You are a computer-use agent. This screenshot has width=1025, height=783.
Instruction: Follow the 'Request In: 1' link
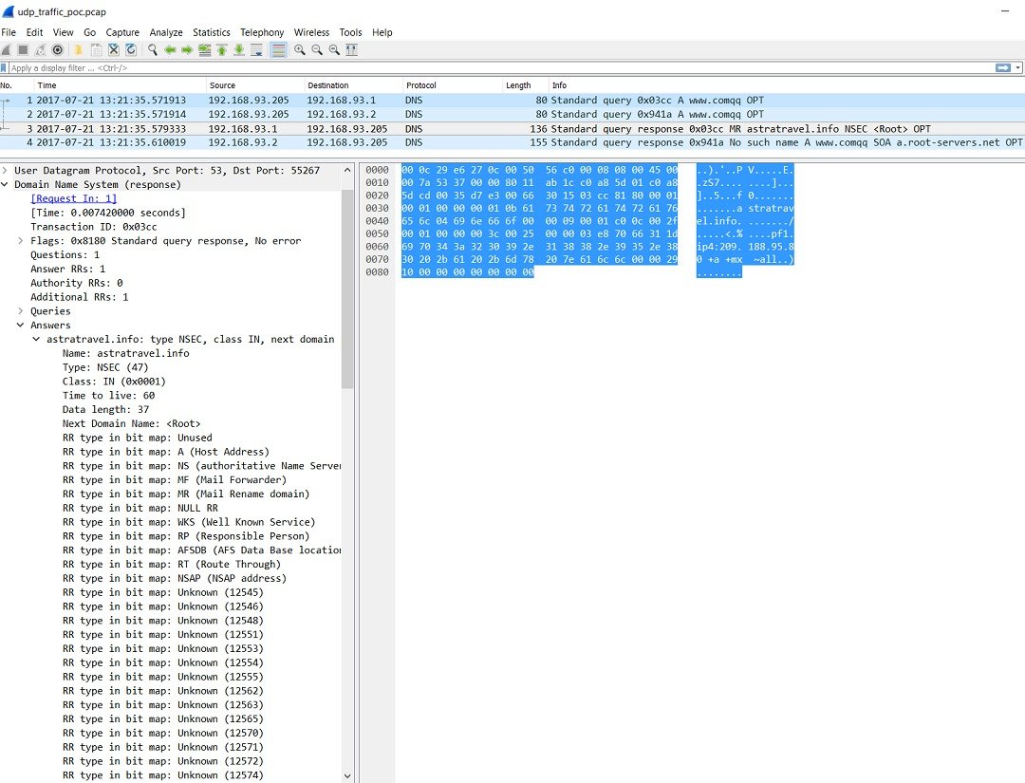(x=74, y=198)
